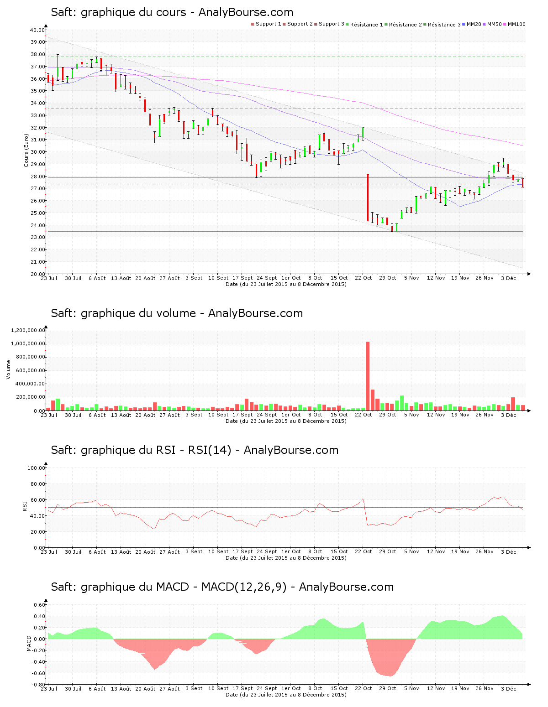Image resolution: width=548 pixels, height=707 pixels.
Task: Click the 0.60 value on MACD axis
Action: click(x=40, y=605)
